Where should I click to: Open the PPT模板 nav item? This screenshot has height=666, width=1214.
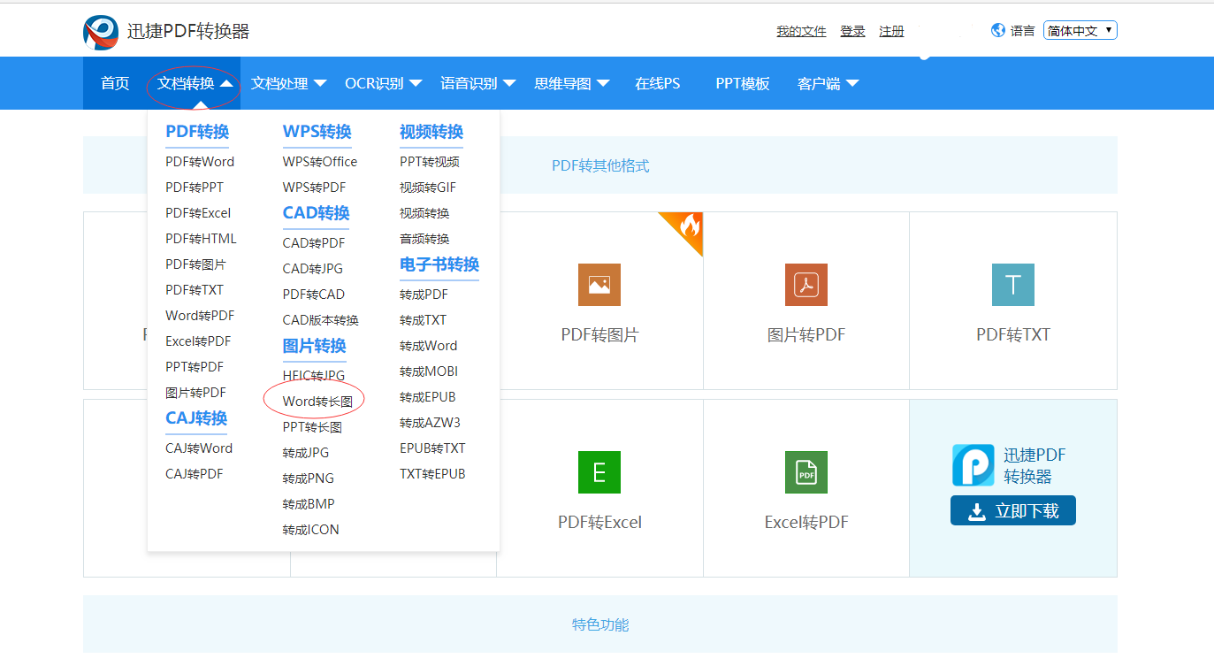point(743,83)
